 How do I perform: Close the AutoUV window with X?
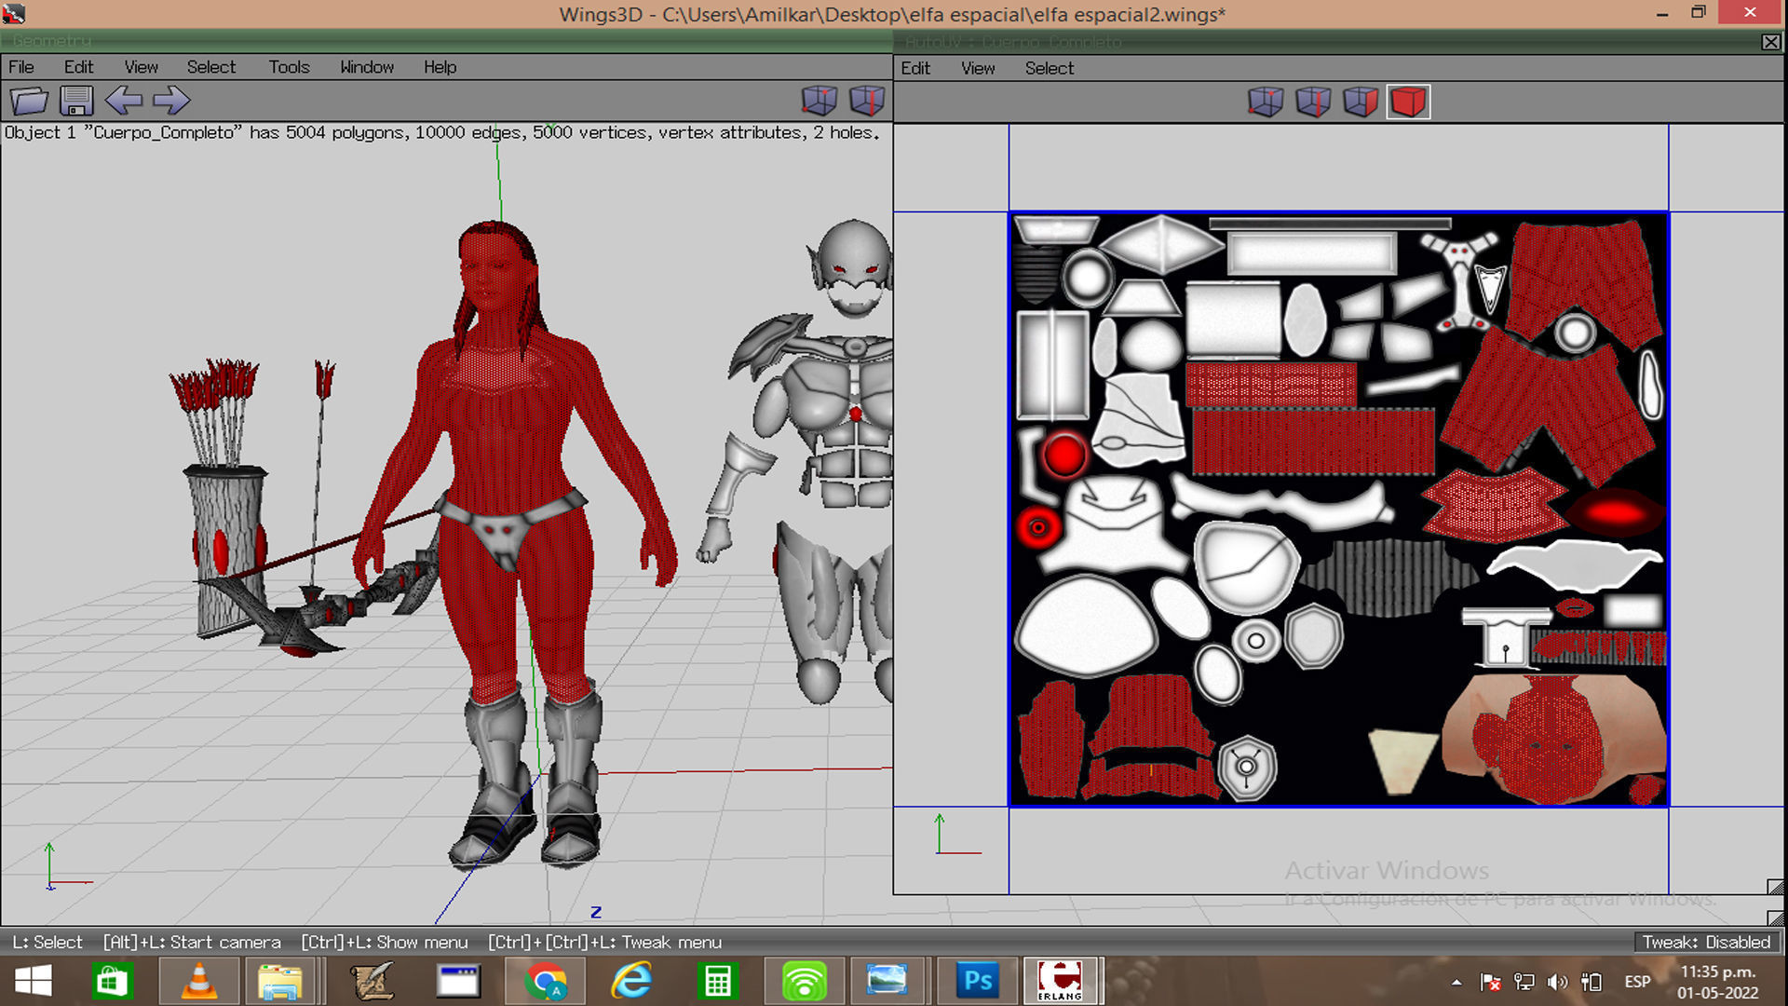coord(1770,42)
